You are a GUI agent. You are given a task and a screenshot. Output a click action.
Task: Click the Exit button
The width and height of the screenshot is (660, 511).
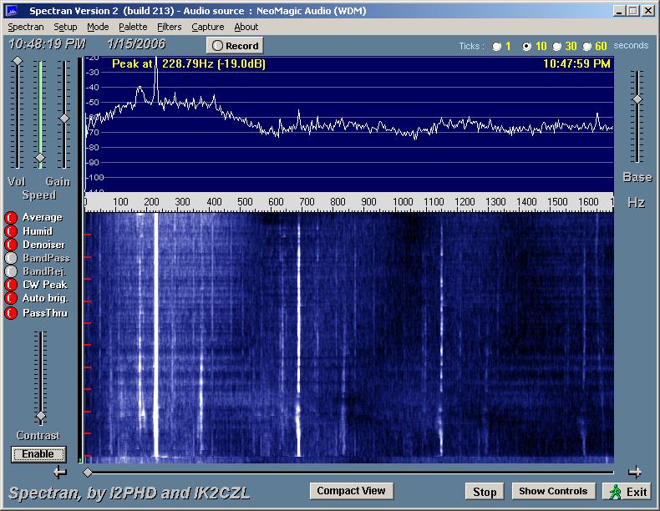tap(628, 491)
